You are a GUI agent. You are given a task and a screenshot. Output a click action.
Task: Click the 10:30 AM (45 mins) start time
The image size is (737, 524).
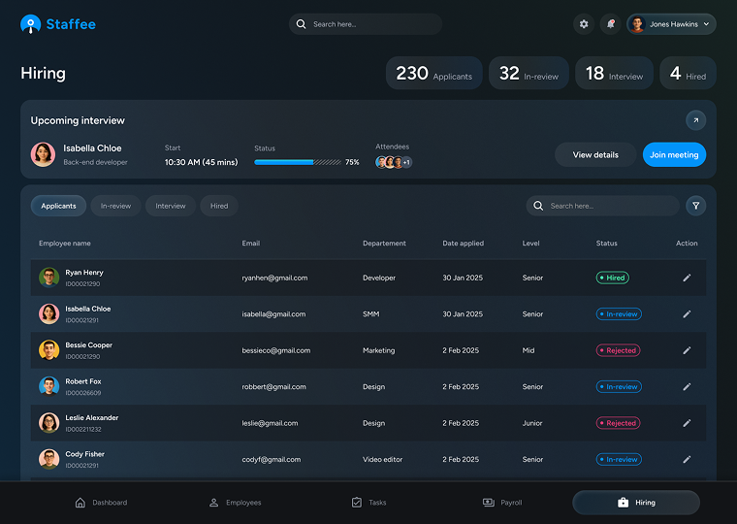pyautogui.click(x=201, y=162)
